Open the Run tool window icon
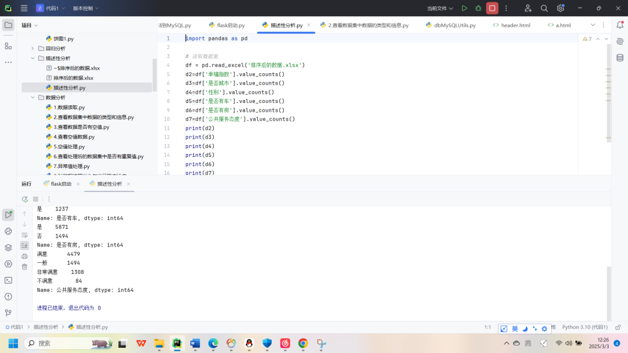This screenshot has height=353, width=628. [x=8, y=215]
